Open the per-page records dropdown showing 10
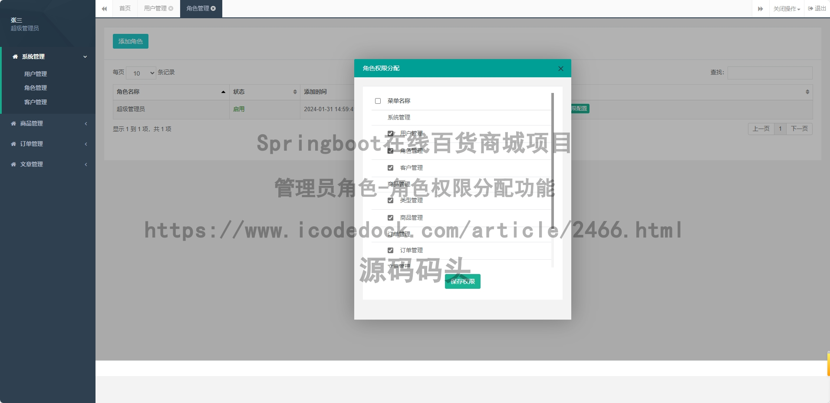 141,73
